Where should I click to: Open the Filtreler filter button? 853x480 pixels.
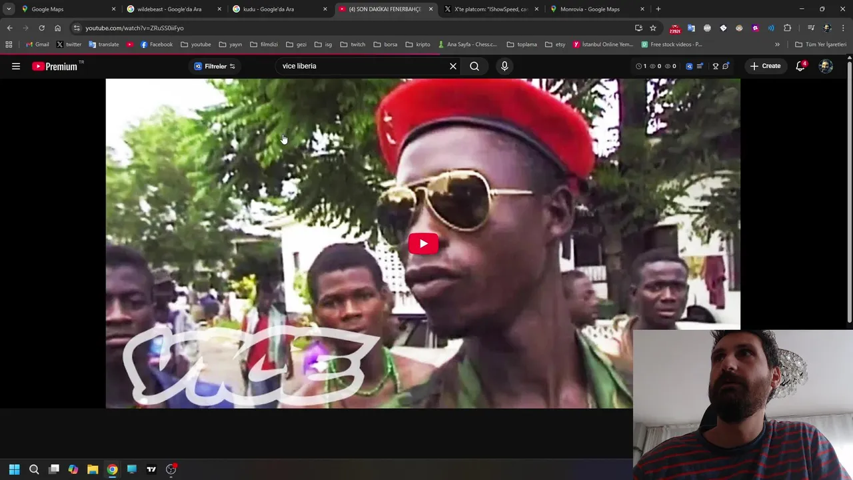click(215, 66)
